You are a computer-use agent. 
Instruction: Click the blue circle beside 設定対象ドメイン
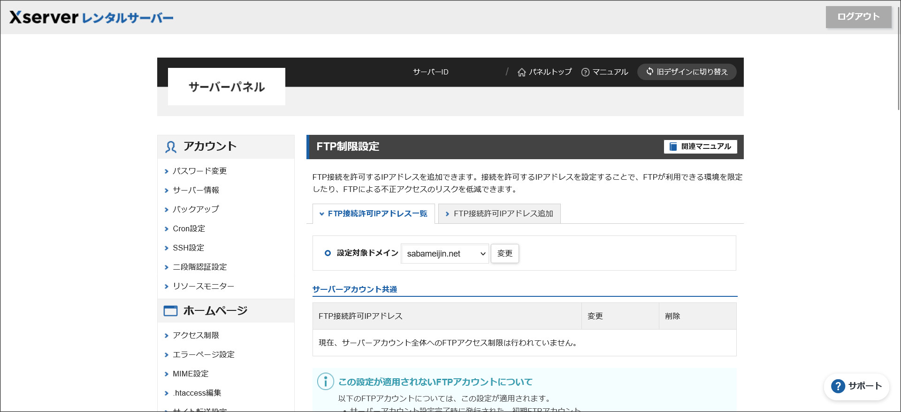(328, 253)
